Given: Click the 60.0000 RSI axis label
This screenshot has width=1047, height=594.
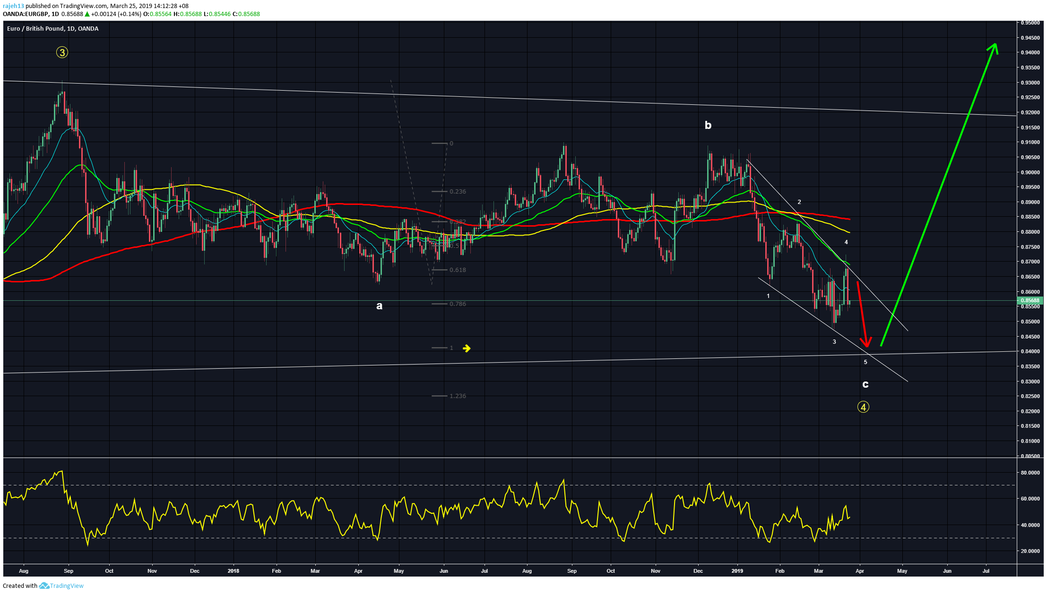Looking at the screenshot, I should (1030, 499).
